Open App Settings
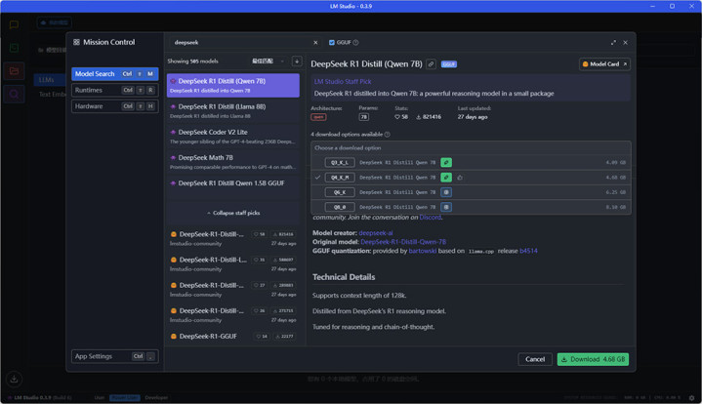The width and height of the screenshot is (702, 404). click(114, 356)
